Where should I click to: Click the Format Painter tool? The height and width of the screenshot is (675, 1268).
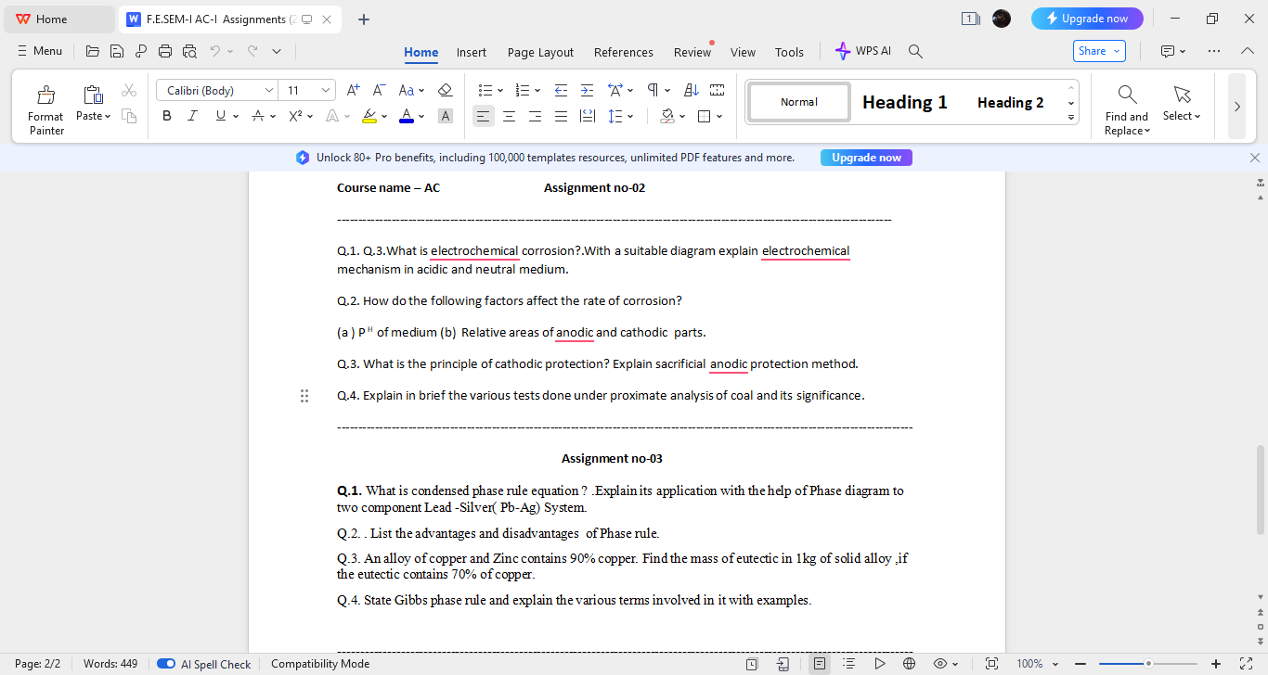pyautogui.click(x=45, y=109)
